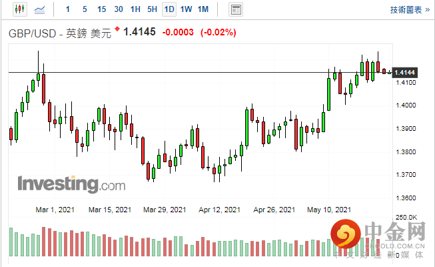
Task: Click the Apr 12, 2021 date label
Action: point(219,210)
